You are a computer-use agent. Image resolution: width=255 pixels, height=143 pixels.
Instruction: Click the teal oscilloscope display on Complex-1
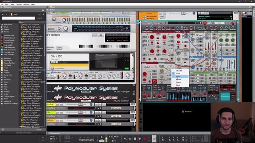coord(225,96)
